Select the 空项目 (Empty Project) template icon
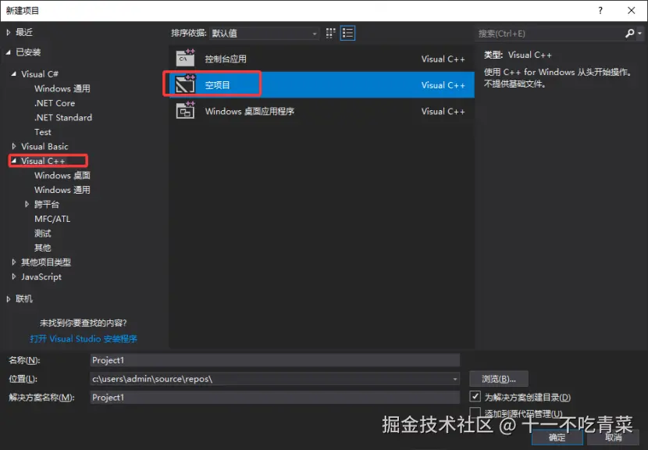 (x=187, y=84)
